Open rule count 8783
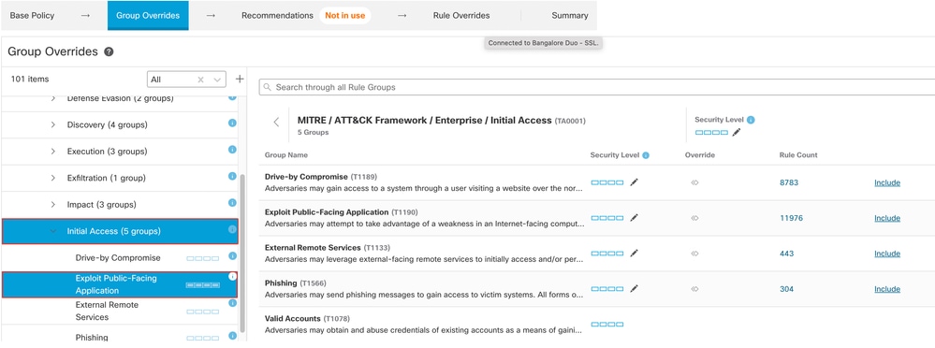 789,182
